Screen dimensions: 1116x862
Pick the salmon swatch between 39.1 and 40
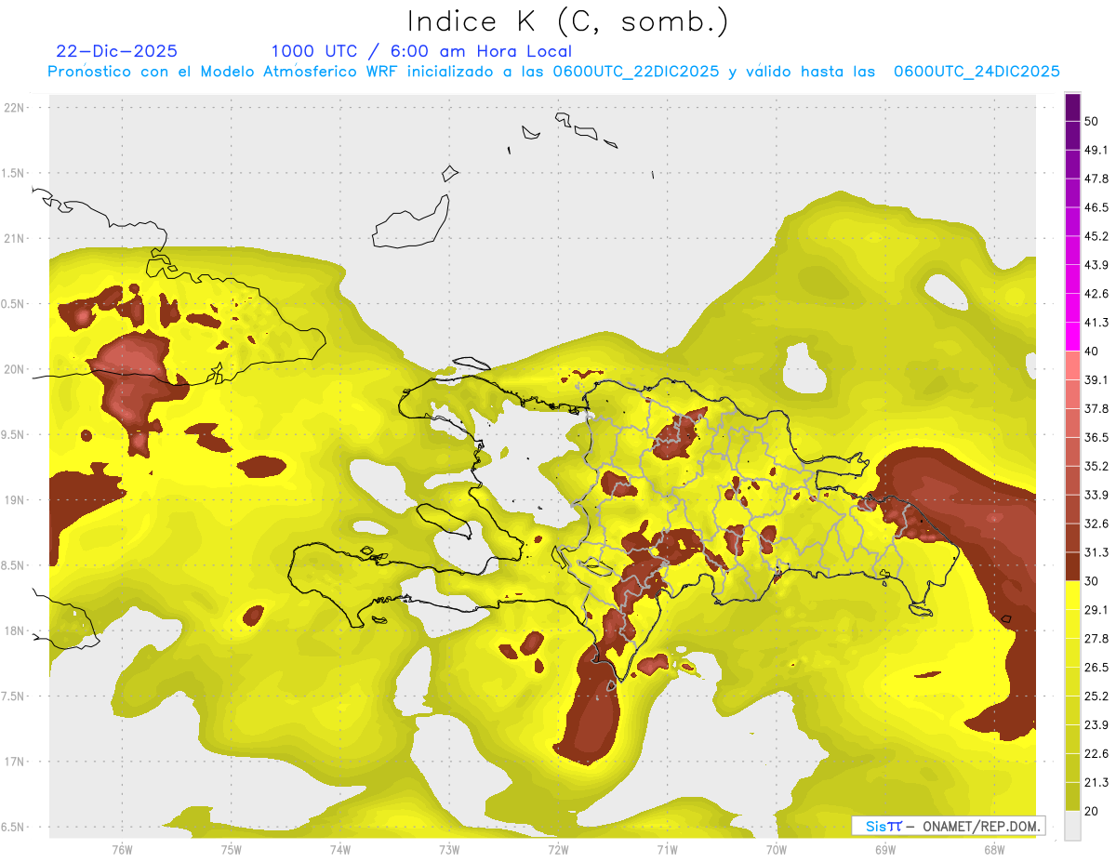(1072, 365)
